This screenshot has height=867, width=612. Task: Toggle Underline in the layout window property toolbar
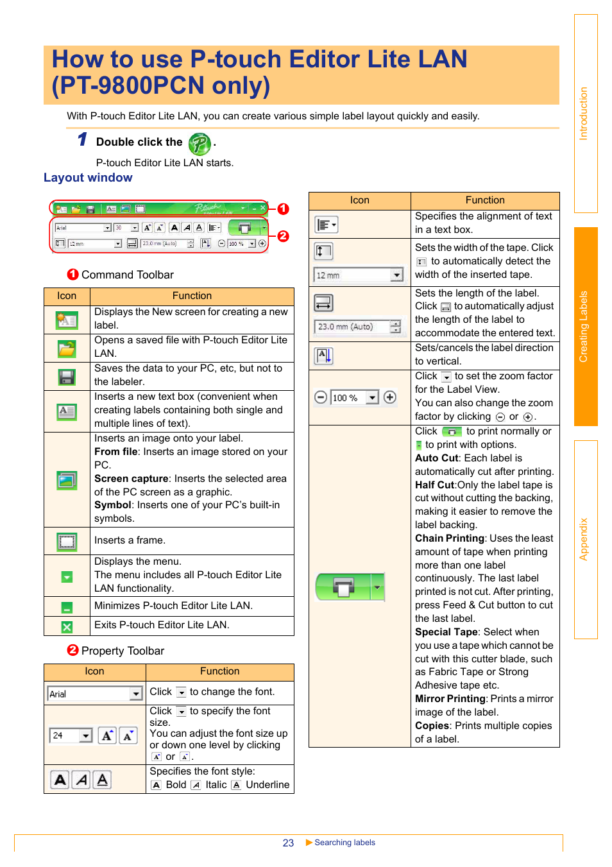coord(199,227)
